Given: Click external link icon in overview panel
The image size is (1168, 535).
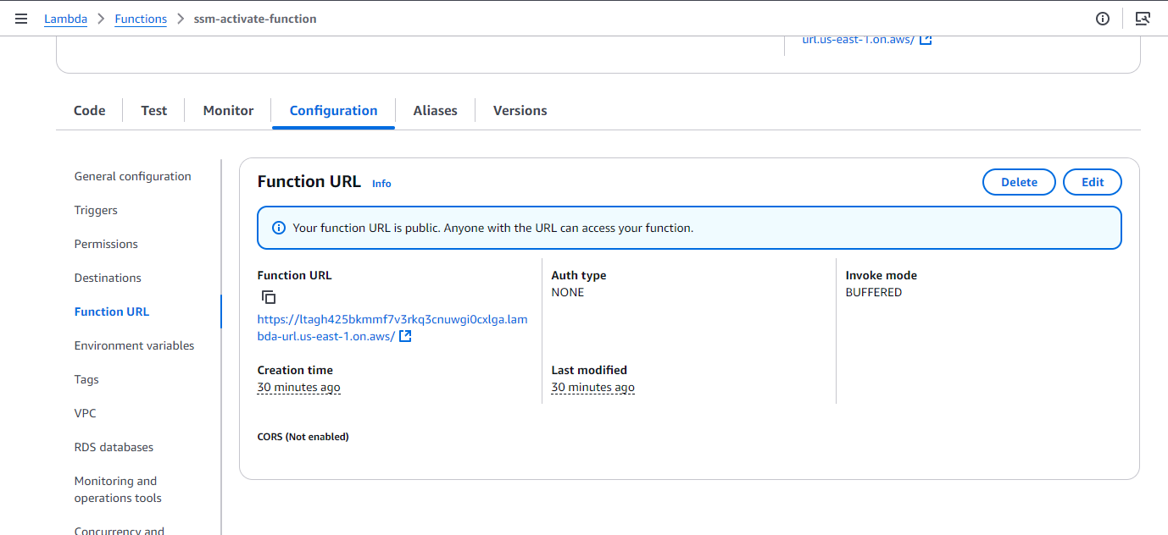Looking at the screenshot, I should [926, 40].
